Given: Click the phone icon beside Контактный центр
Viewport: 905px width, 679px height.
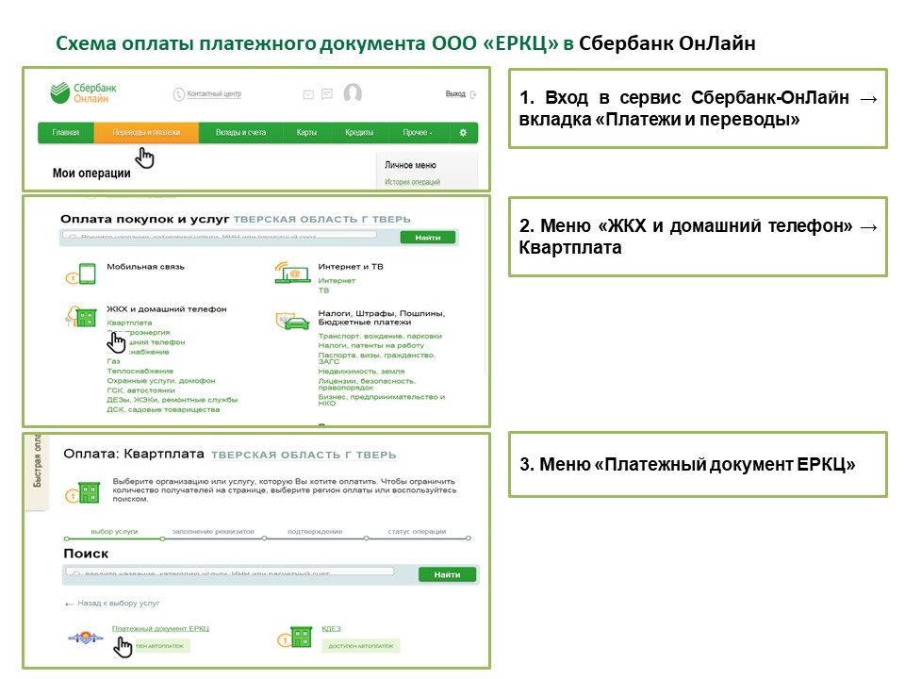Looking at the screenshot, I should pos(179,94).
